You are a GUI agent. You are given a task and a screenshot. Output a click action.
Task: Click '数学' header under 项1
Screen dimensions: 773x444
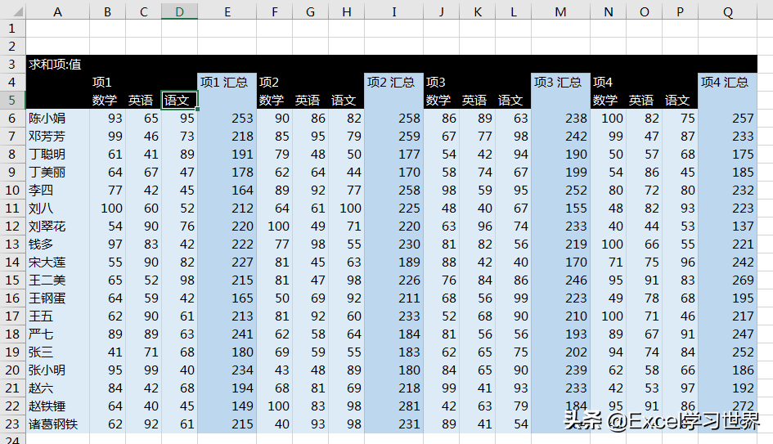tap(107, 100)
